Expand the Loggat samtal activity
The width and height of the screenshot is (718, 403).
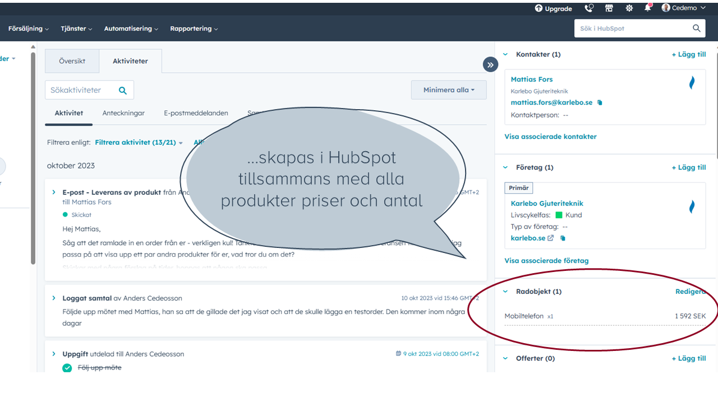(x=54, y=298)
